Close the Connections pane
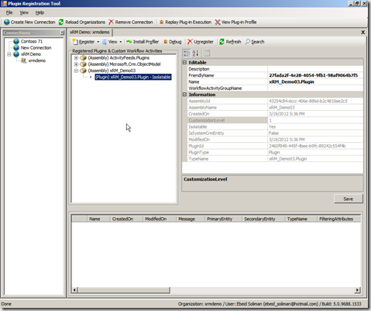371x311 pixels. (62, 33)
